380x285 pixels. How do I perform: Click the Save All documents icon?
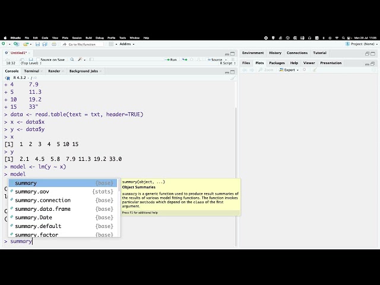click(45, 44)
